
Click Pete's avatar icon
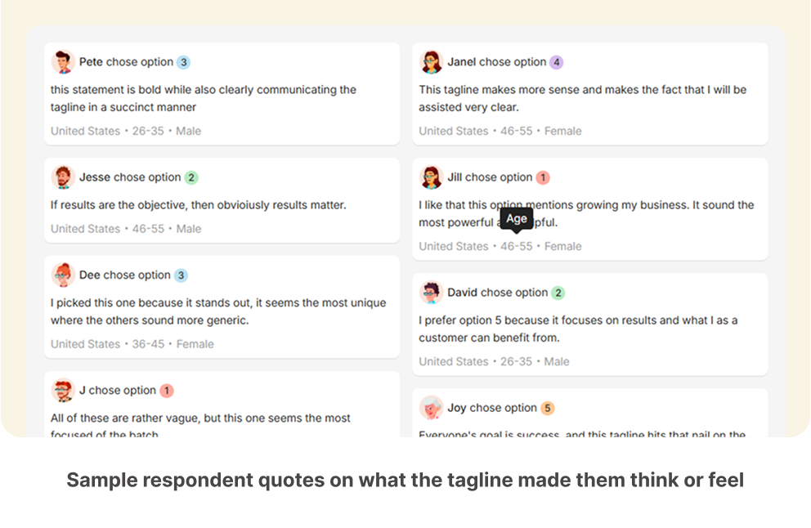click(x=63, y=62)
